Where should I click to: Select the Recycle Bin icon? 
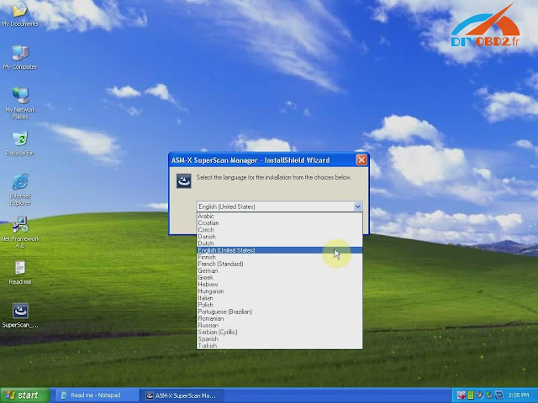coord(20,144)
